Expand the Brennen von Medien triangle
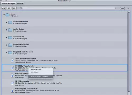 pyautogui.click(x=7, y=45)
